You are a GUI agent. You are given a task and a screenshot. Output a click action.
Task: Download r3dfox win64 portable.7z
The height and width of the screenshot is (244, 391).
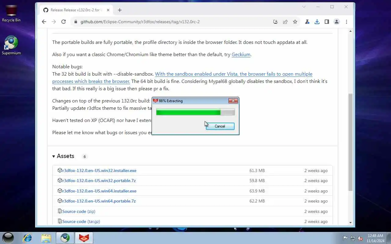pyautogui.click(x=99, y=201)
